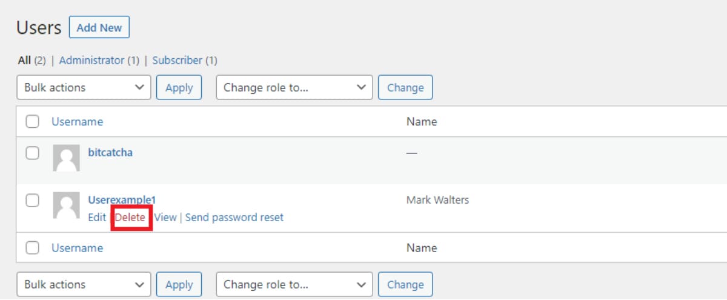Image resolution: width=727 pixels, height=300 pixels.
Task: Sort by Username column header at top
Action: point(77,122)
